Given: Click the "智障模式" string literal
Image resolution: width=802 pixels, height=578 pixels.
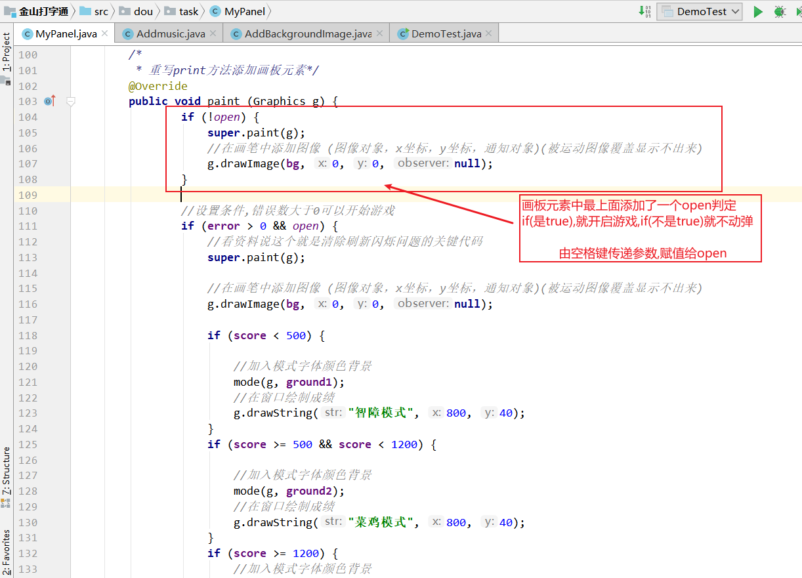Looking at the screenshot, I should click(x=381, y=413).
